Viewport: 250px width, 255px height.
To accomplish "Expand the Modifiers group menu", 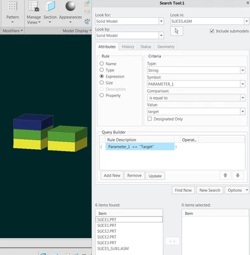I will pos(13,31).
